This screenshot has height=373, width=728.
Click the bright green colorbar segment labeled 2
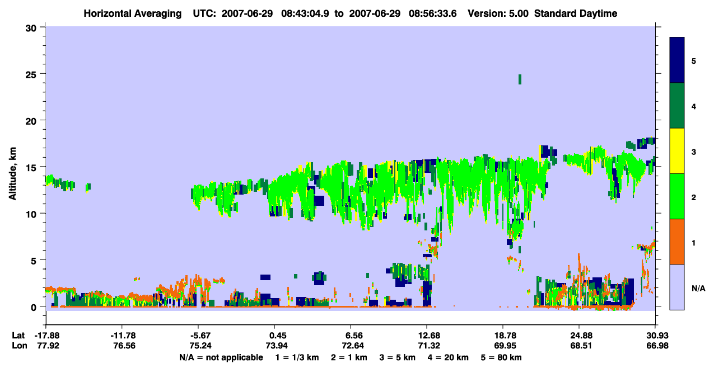point(677,196)
